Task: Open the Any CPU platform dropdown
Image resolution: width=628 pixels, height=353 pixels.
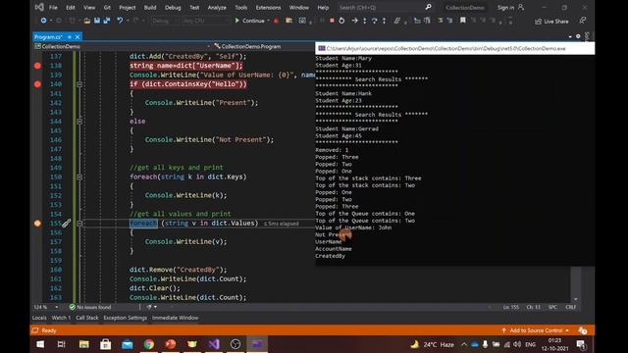Action: tap(206, 21)
